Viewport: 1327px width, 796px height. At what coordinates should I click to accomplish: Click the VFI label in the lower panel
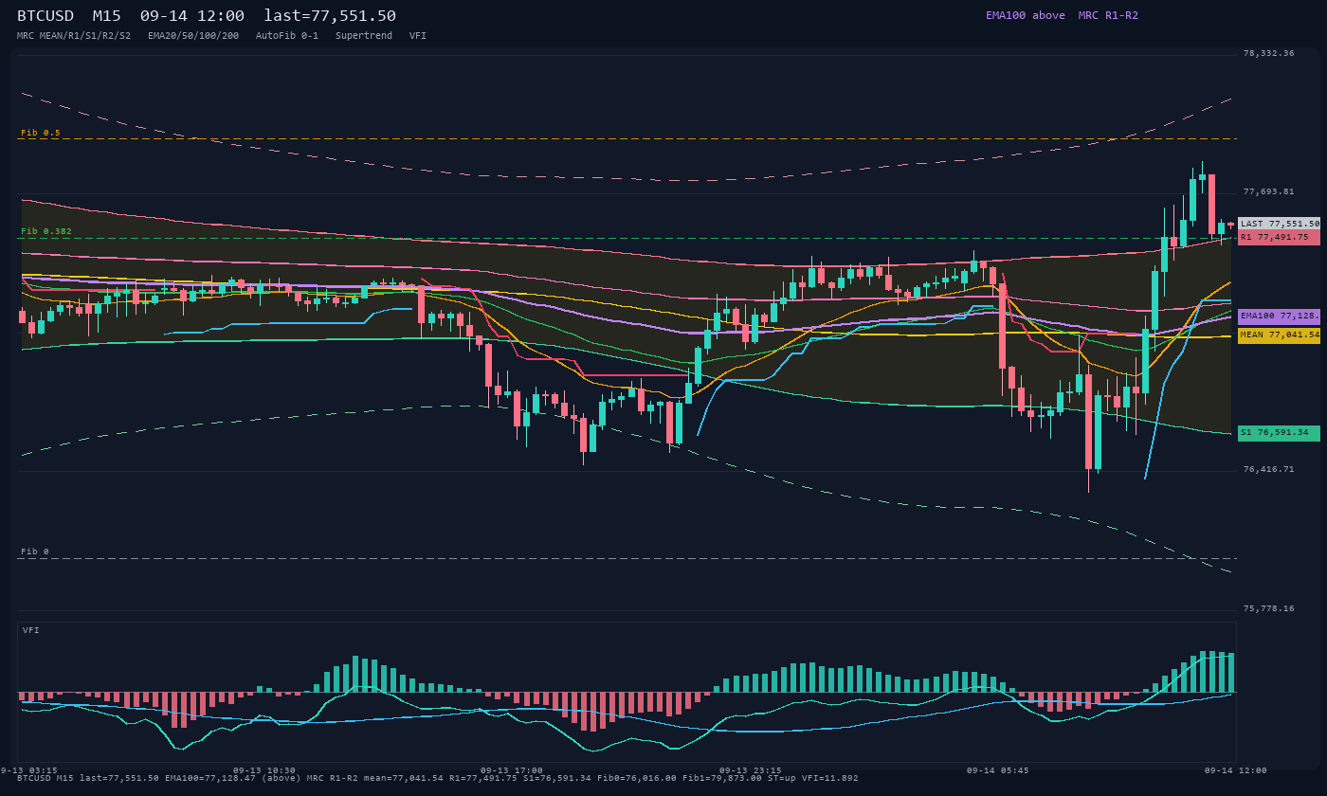pos(31,630)
